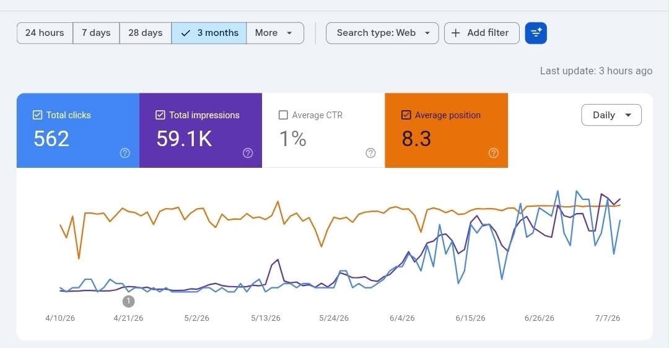Open help icon on Average CTR card
Viewport: 669px width, 348px height.
[x=371, y=153]
